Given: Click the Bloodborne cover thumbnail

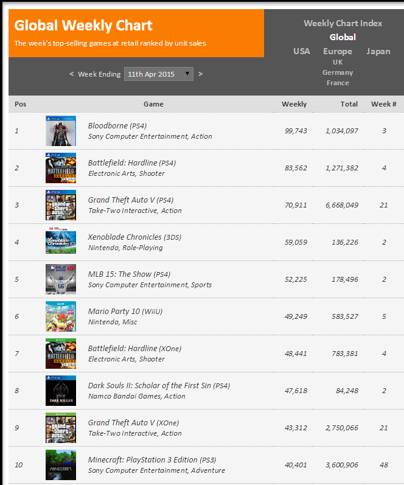Looking at the screenshot, I should point(61,131).
